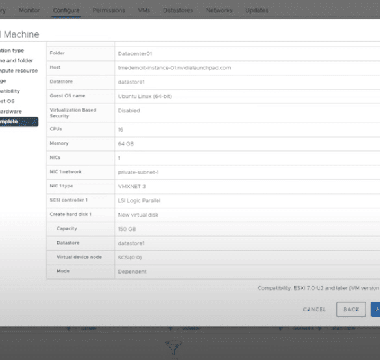Open the Datastores tab
This screenshot has width=380, height=360.
(x=178, y=10)
